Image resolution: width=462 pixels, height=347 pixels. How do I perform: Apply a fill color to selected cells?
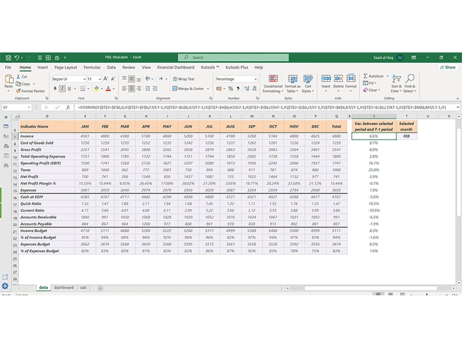[96, 88]
